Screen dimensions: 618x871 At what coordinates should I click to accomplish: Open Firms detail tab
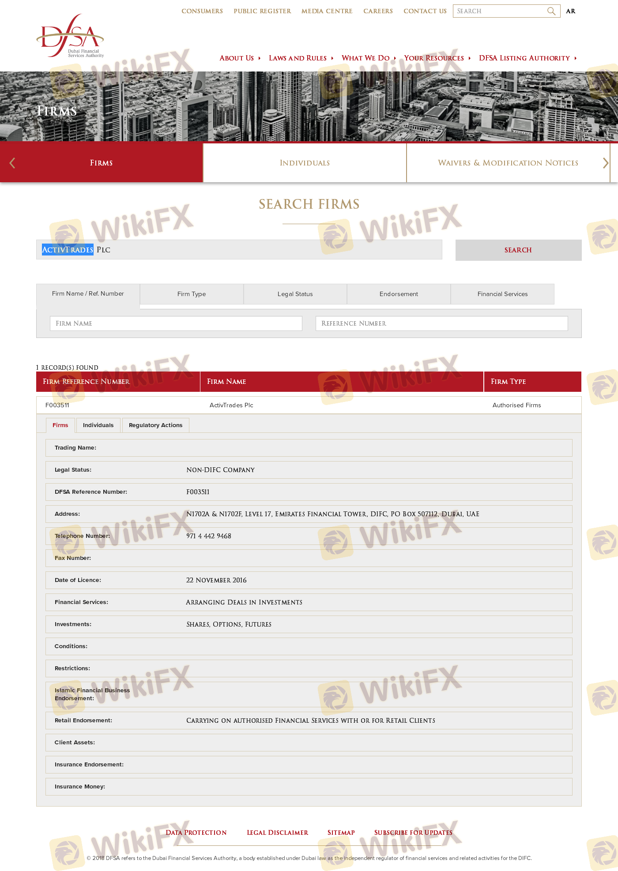tap(60, 425)
